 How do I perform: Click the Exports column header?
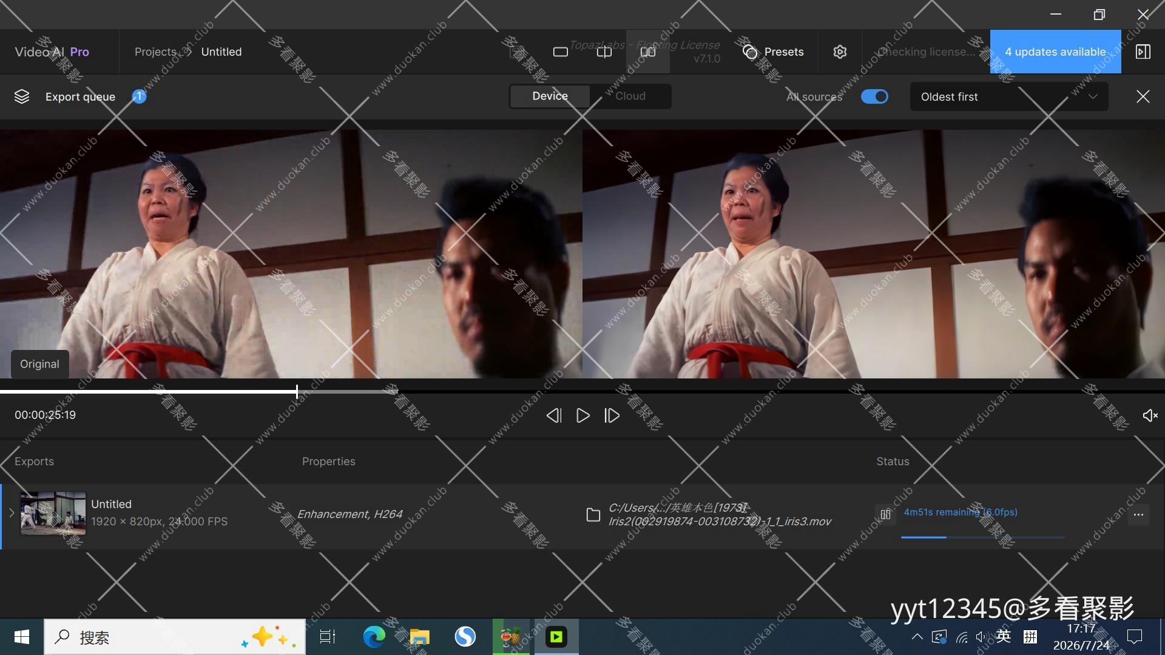34,462
